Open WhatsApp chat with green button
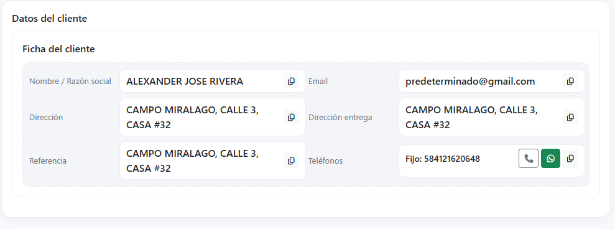Screen dimensions: 615x229 coord(551,159)
